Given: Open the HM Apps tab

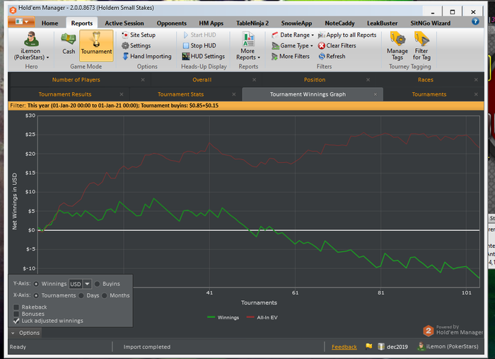Looking at the screenshot, I should pos(211,23).
